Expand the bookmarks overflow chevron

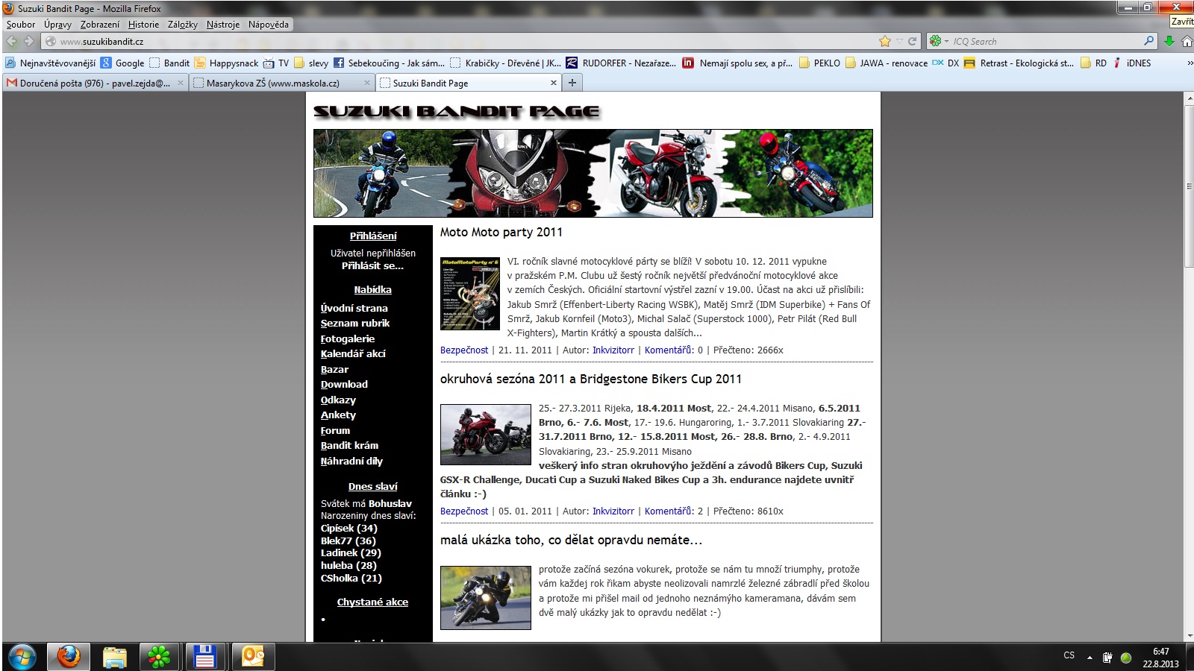click(1189, 63)
